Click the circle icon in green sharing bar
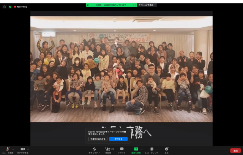 pyautogui.click(x=134, y=5)
